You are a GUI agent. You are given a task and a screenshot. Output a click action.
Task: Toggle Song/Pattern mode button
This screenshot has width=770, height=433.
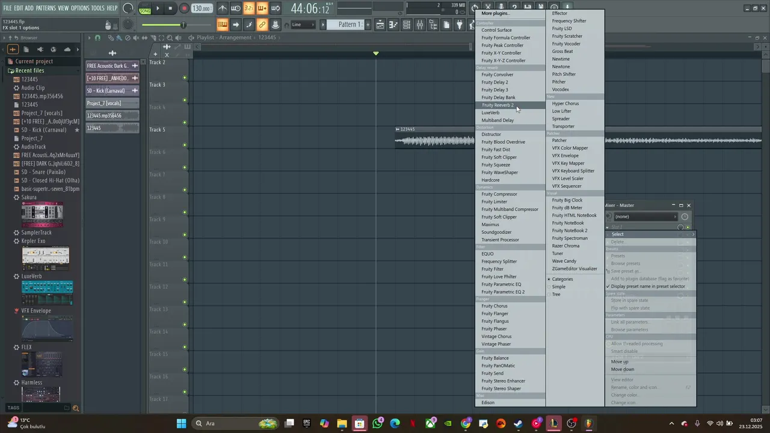145,8
